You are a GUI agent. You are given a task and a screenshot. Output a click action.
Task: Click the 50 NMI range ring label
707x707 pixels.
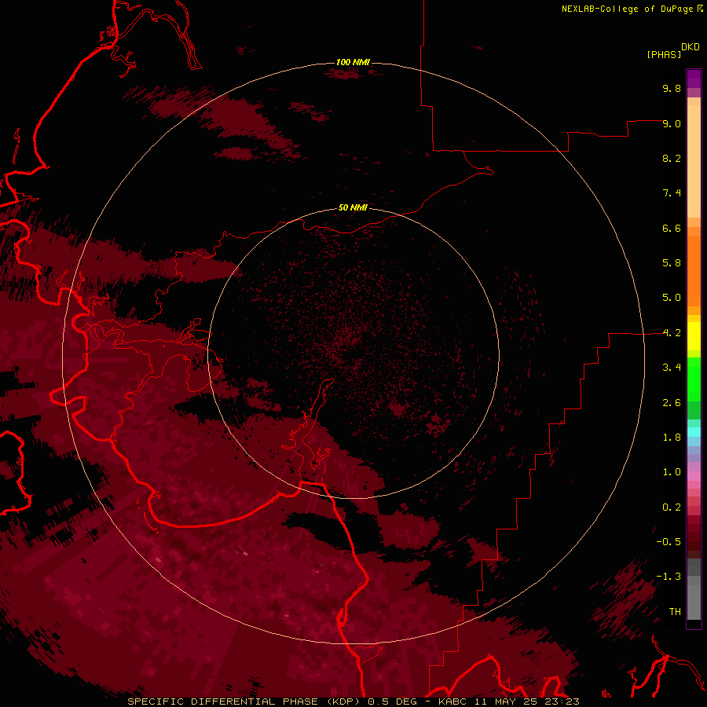pyautogui.click(x=353, y=207)
